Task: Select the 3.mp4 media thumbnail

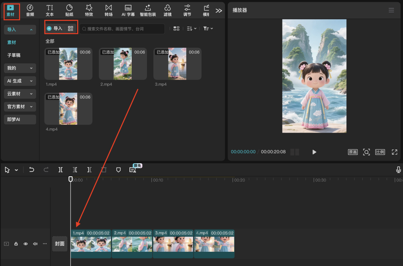Action: pos(177,64)
